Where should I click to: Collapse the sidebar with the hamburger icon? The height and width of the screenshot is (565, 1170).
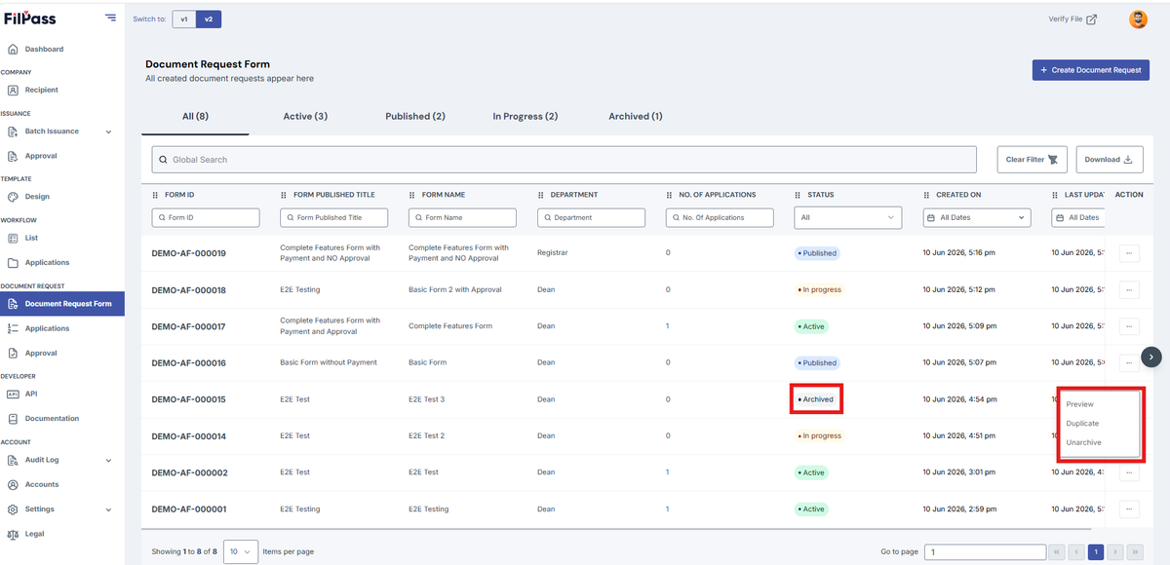click(110, 18)
